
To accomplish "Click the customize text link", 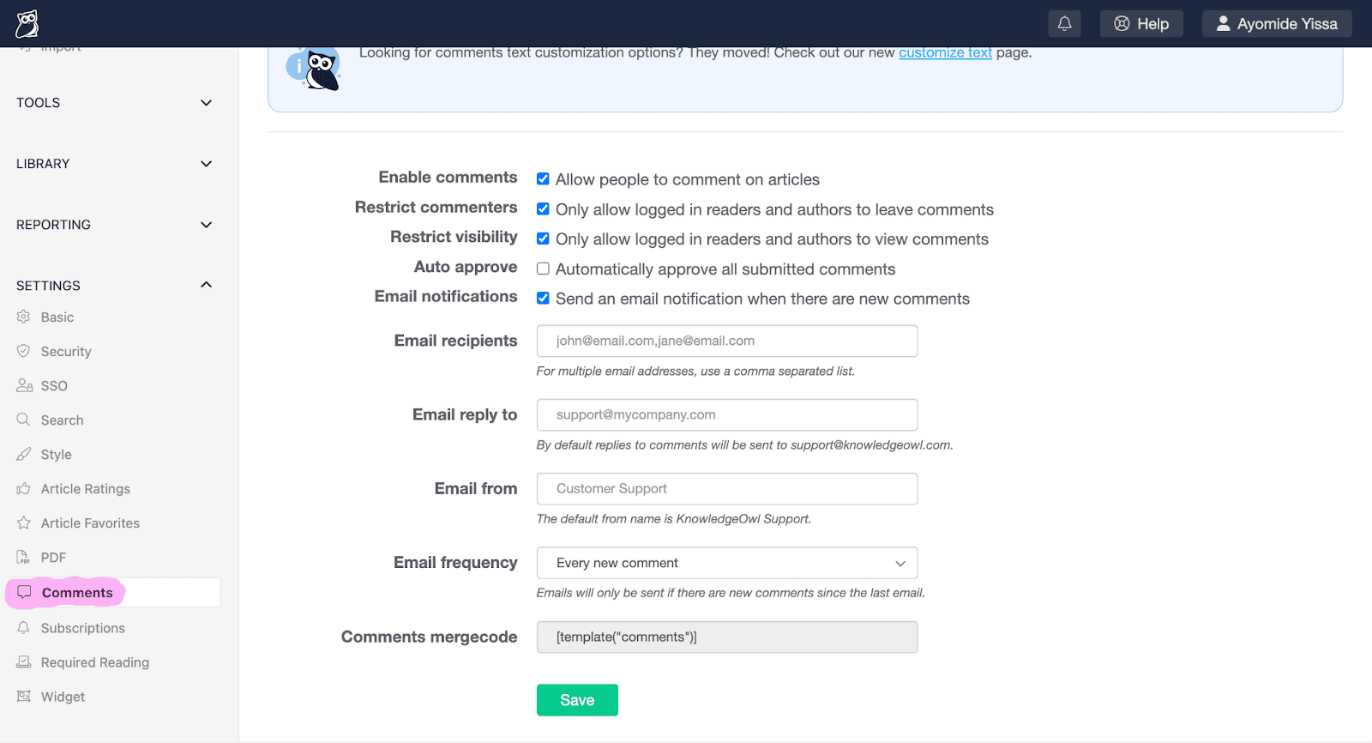I will pos(944,52).
